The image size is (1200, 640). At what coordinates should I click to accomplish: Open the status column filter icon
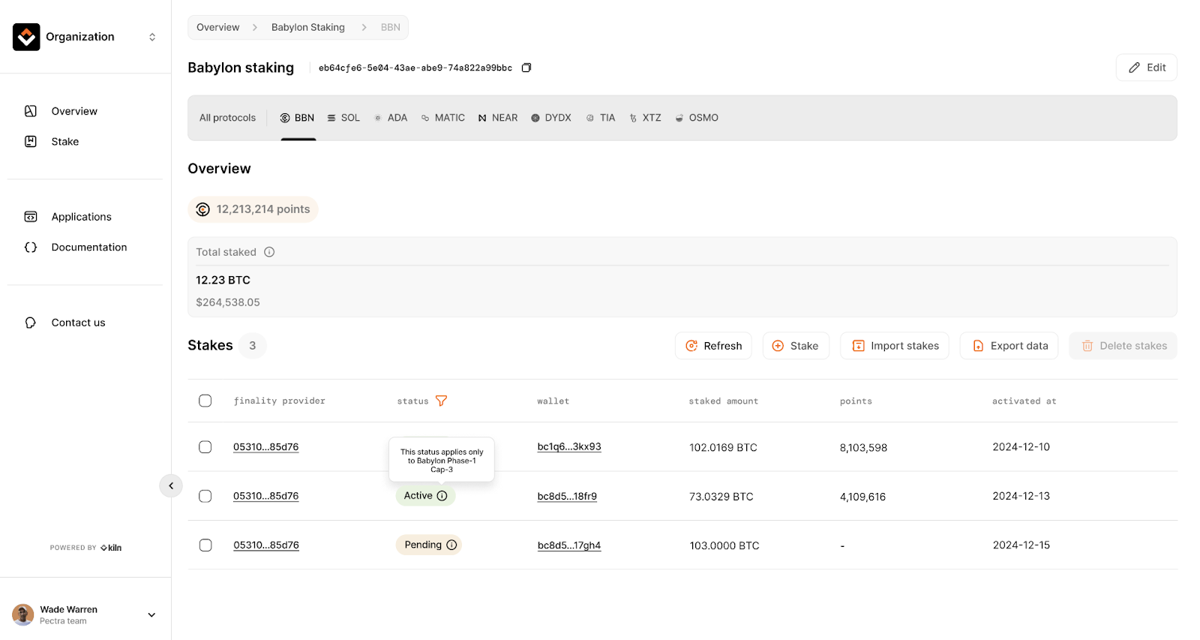tap(441, 401)
